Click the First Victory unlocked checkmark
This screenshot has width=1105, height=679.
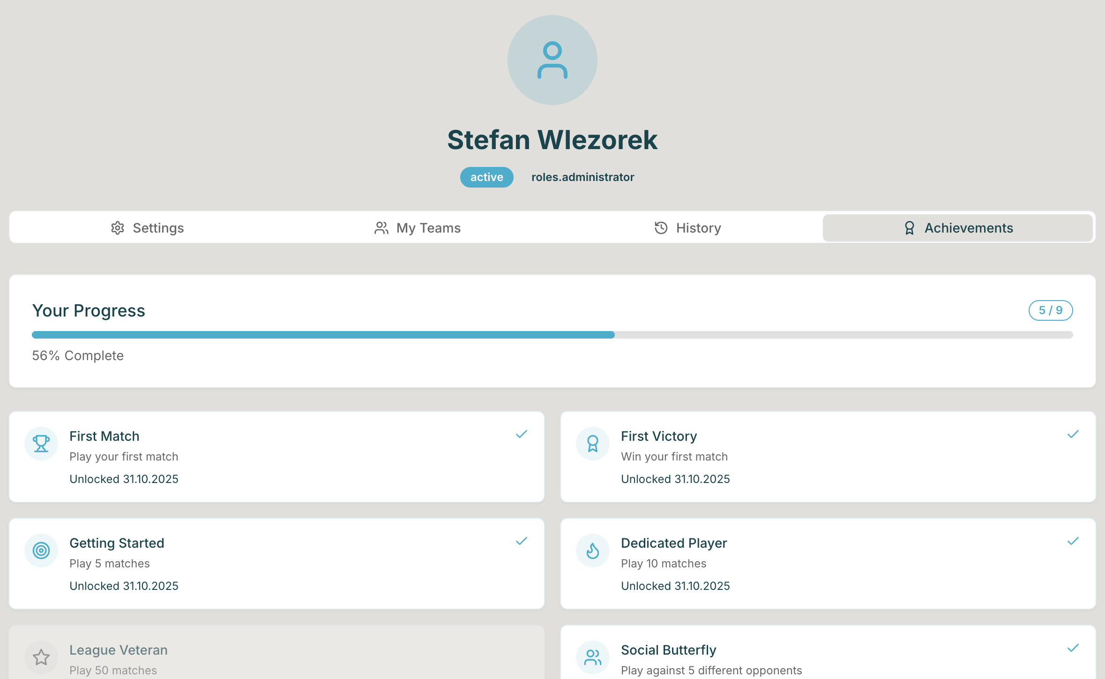point(1073,434)
